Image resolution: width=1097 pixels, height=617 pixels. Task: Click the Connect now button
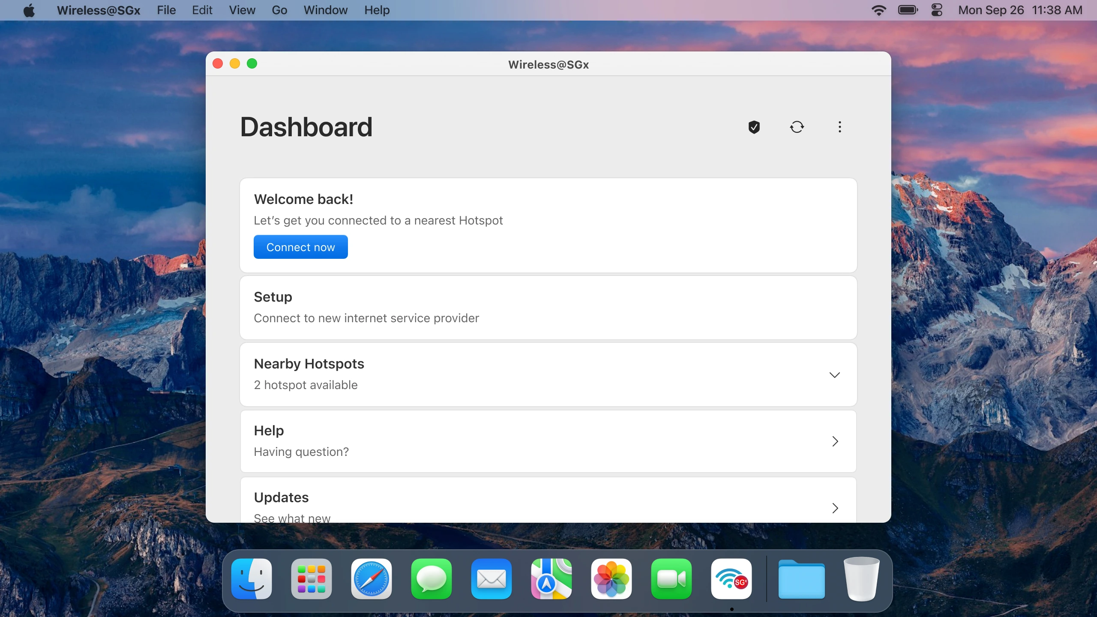(x=300, y=247)
